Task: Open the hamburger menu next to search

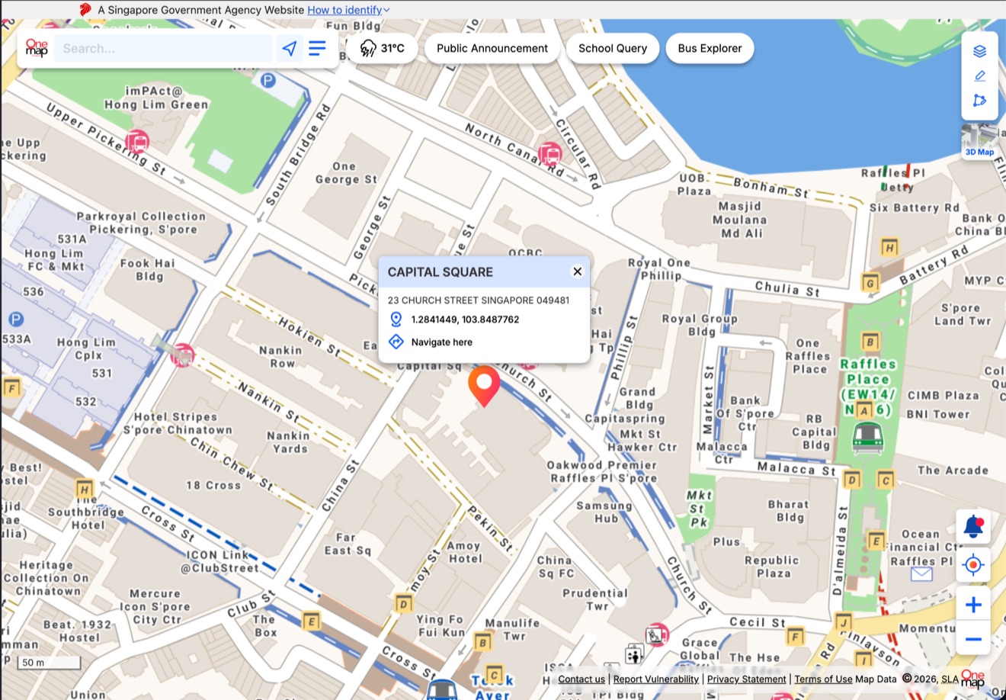Action: point(317,48)
